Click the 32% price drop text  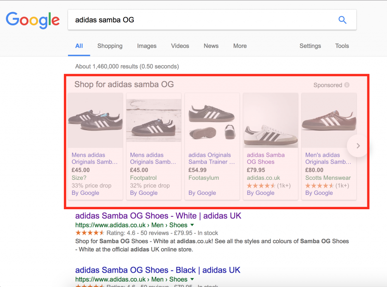[150, 185]
